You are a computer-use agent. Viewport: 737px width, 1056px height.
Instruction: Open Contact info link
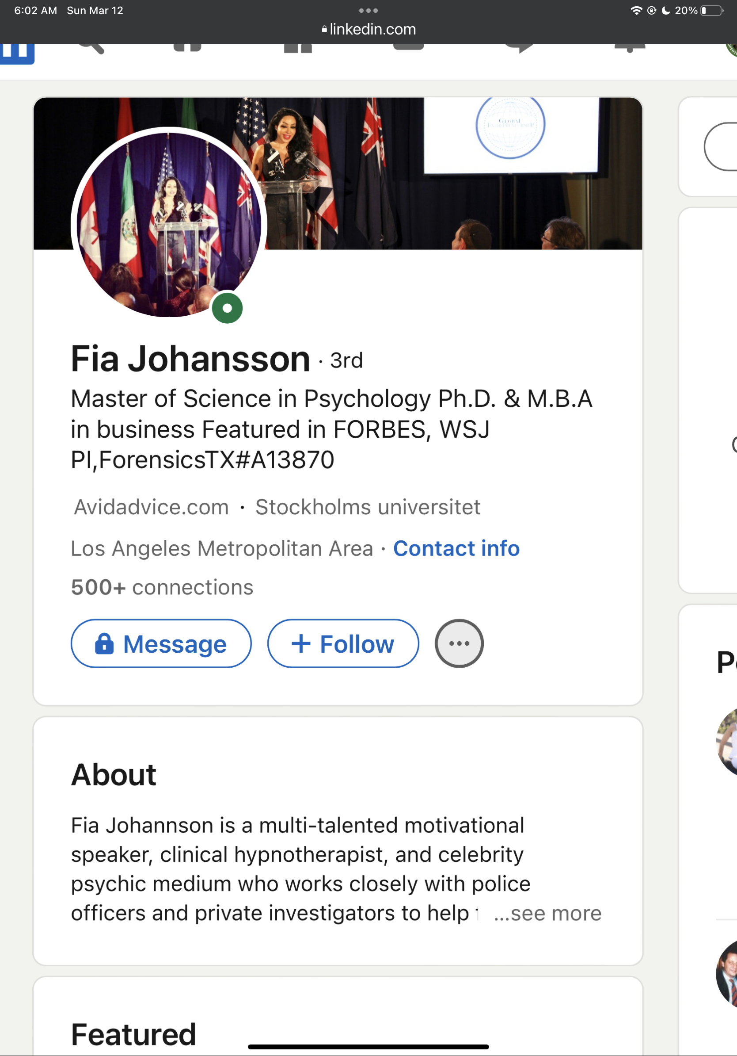(x=456, y=548)
